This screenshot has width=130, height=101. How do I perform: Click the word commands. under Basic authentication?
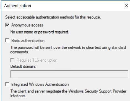pos(20,52)
